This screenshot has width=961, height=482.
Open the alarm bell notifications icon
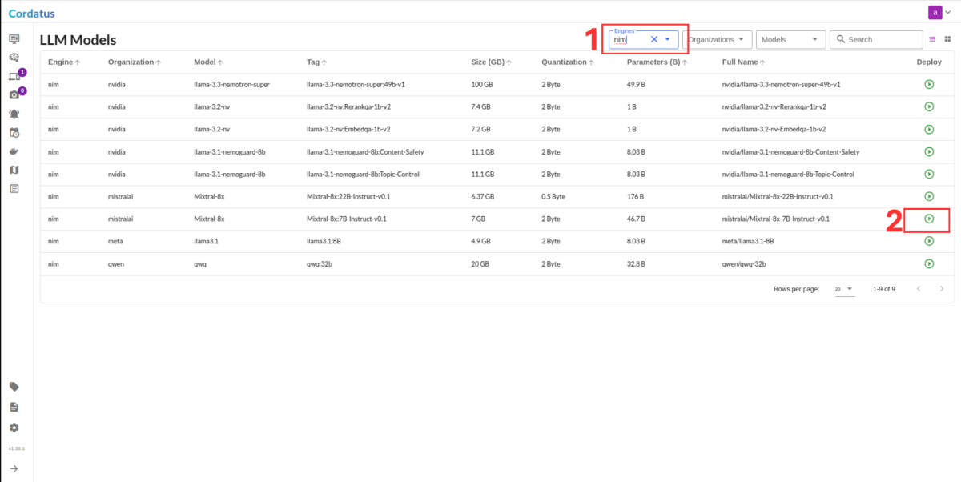tap(14, 114)
